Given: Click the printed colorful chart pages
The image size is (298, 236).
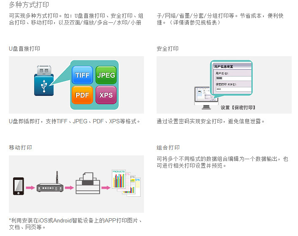Looking at the screenshot, I should click(126, 183).
